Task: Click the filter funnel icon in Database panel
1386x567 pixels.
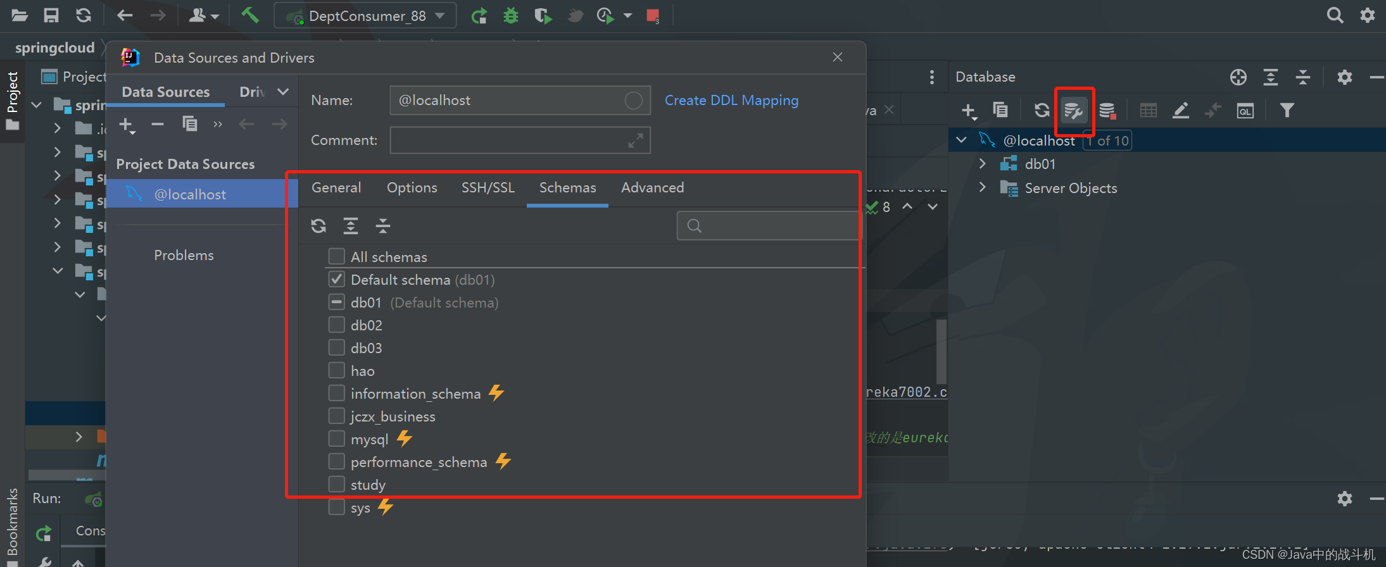Action: [1287, 111]
